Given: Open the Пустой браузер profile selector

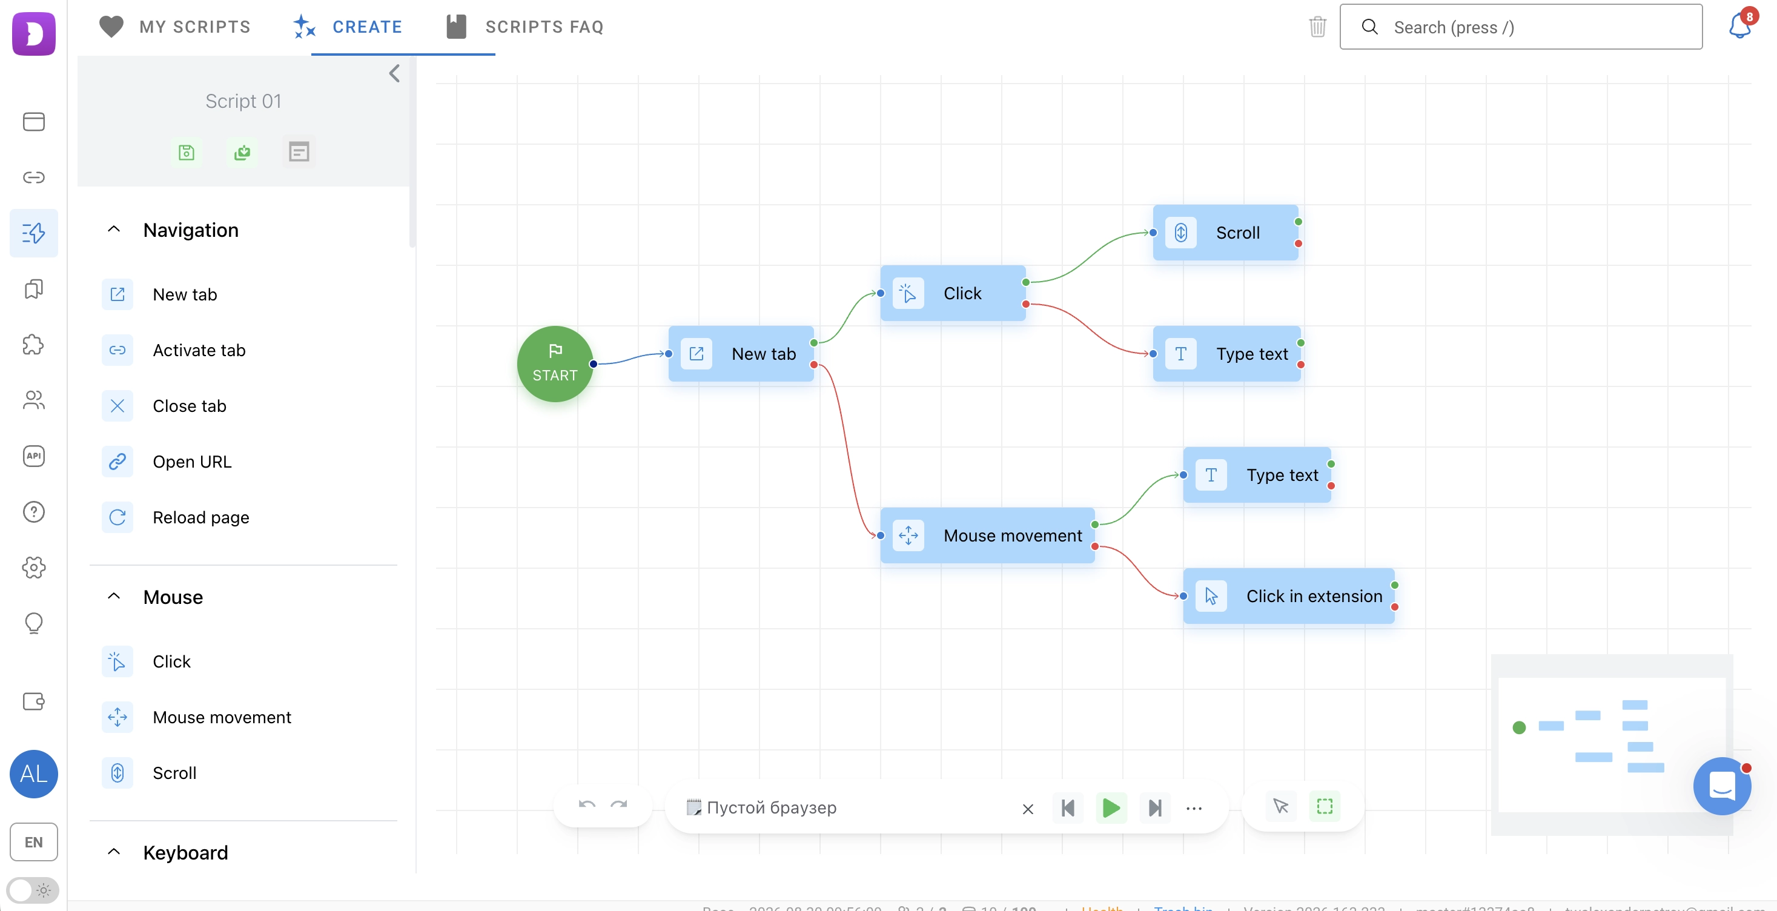Looking at the screenshot, I should [x=849, y=807].
